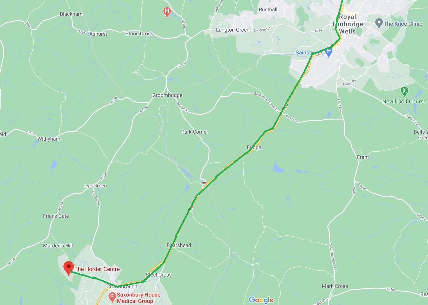Click The Horder Centre red label
The width and height of the screenshot is (428, 305).
click(97, 269)
